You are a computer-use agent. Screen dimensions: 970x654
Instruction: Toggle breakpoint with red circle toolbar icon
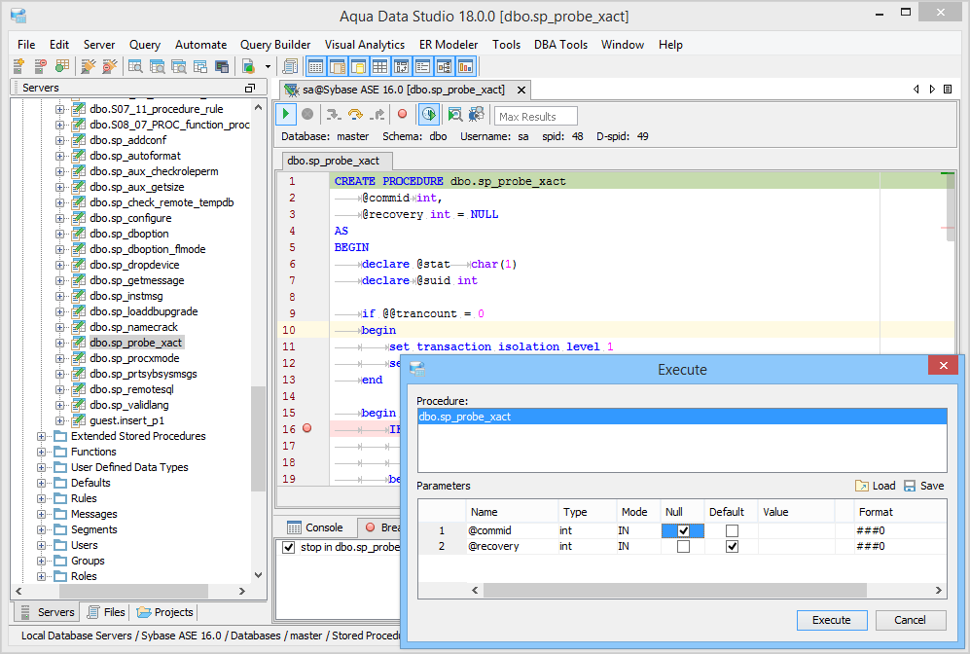pyautogui.click(x=402, y=115)
